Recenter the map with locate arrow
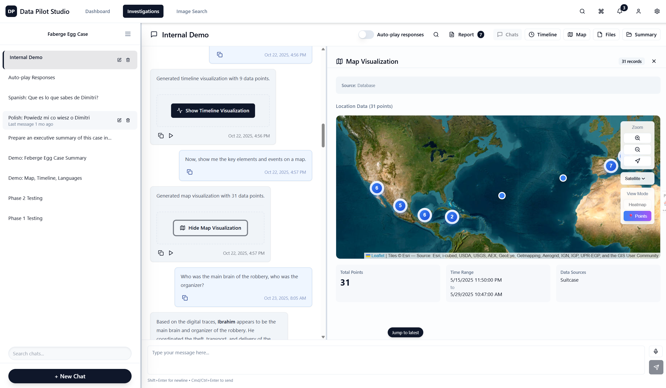 (x=637, y=161)
